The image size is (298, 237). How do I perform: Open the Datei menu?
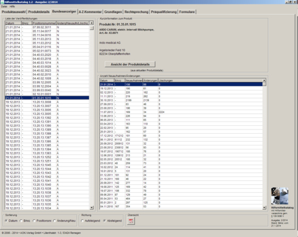[x=4, y=7]
